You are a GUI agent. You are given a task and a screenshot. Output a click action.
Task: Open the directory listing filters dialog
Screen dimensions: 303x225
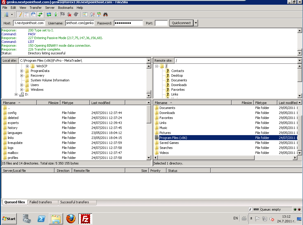click(x=85, y=14)
